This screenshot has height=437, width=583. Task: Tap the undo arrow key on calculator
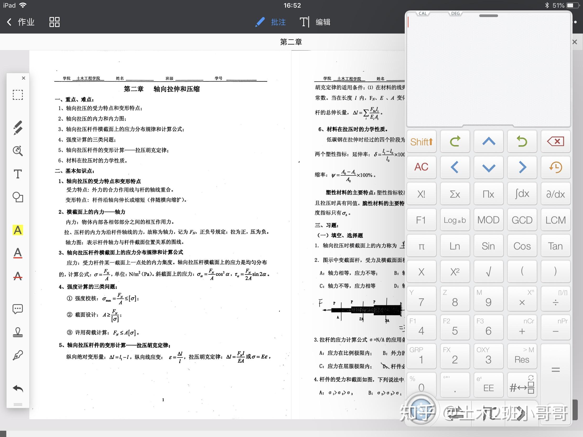[x=522, y=141]
